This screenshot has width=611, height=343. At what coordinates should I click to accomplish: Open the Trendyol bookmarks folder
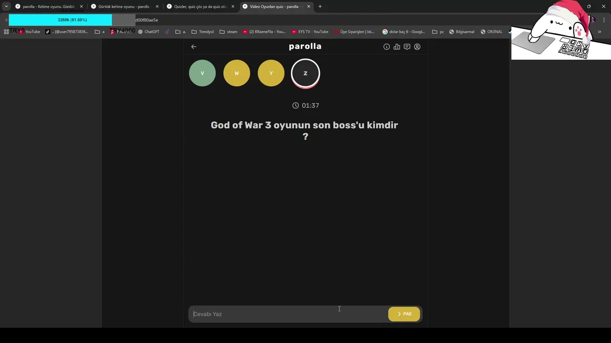pyautogui.click(x=202, y=32)
